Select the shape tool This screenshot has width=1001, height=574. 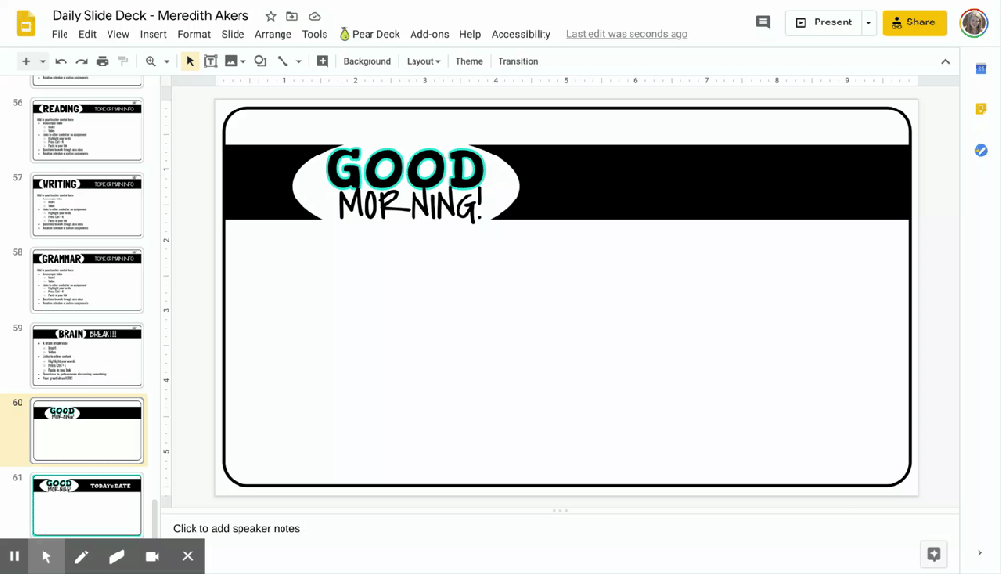coord(260,61)
